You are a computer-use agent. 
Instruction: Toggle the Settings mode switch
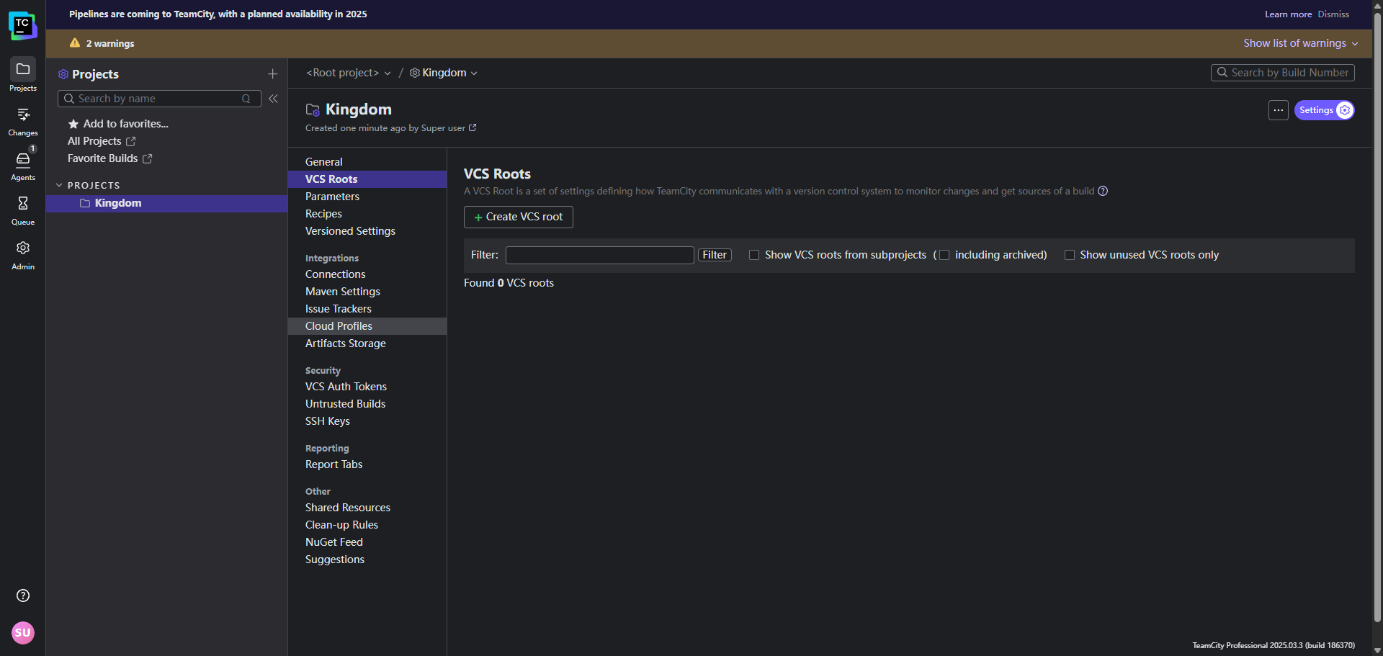tap(1325, 110)
